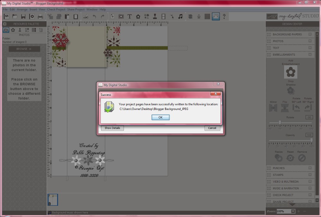Click the copy toolbar icon
This screenshot has width=321, height=217.
(59, 16)
